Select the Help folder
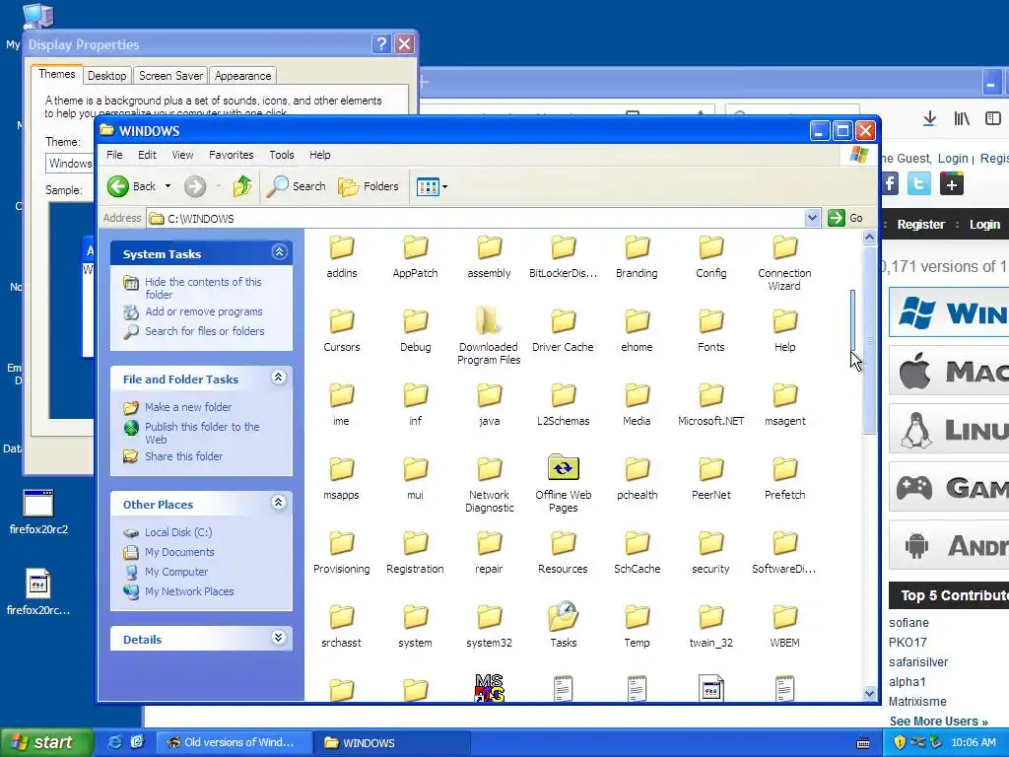The height and width of the screenshot is (757, 1009). 784,331
